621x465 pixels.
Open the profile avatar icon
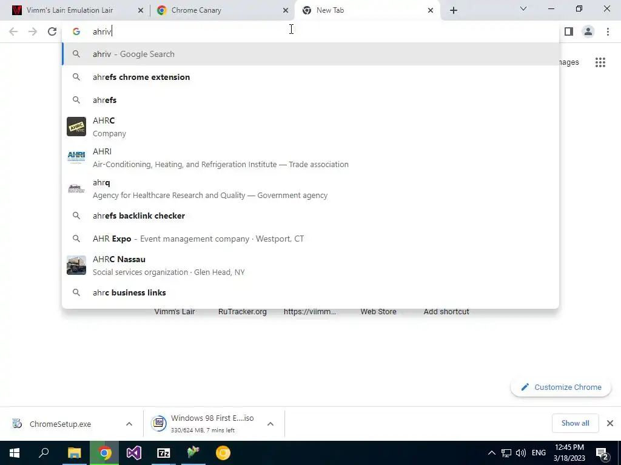click(x=588, y=31)
